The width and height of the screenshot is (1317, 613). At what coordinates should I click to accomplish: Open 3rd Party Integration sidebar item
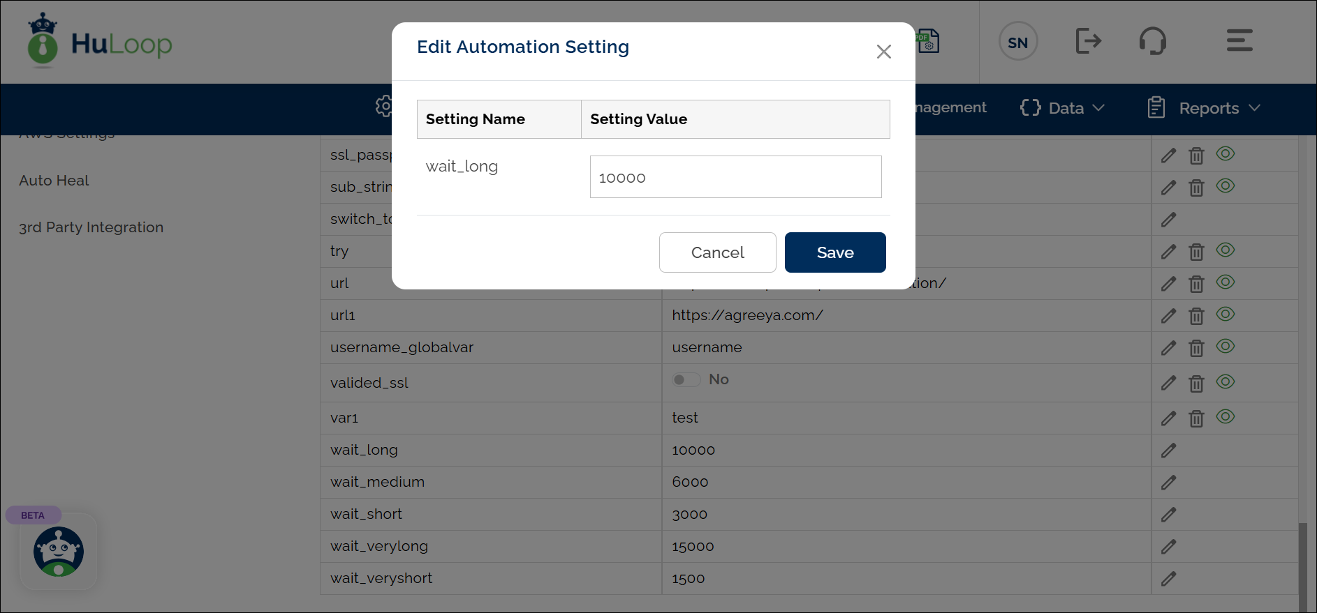[91, 227]
